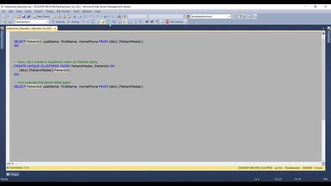Open the Navigate Backward history dropdown
The height and width of the screenshot is (186, 331).
(109, 17)
